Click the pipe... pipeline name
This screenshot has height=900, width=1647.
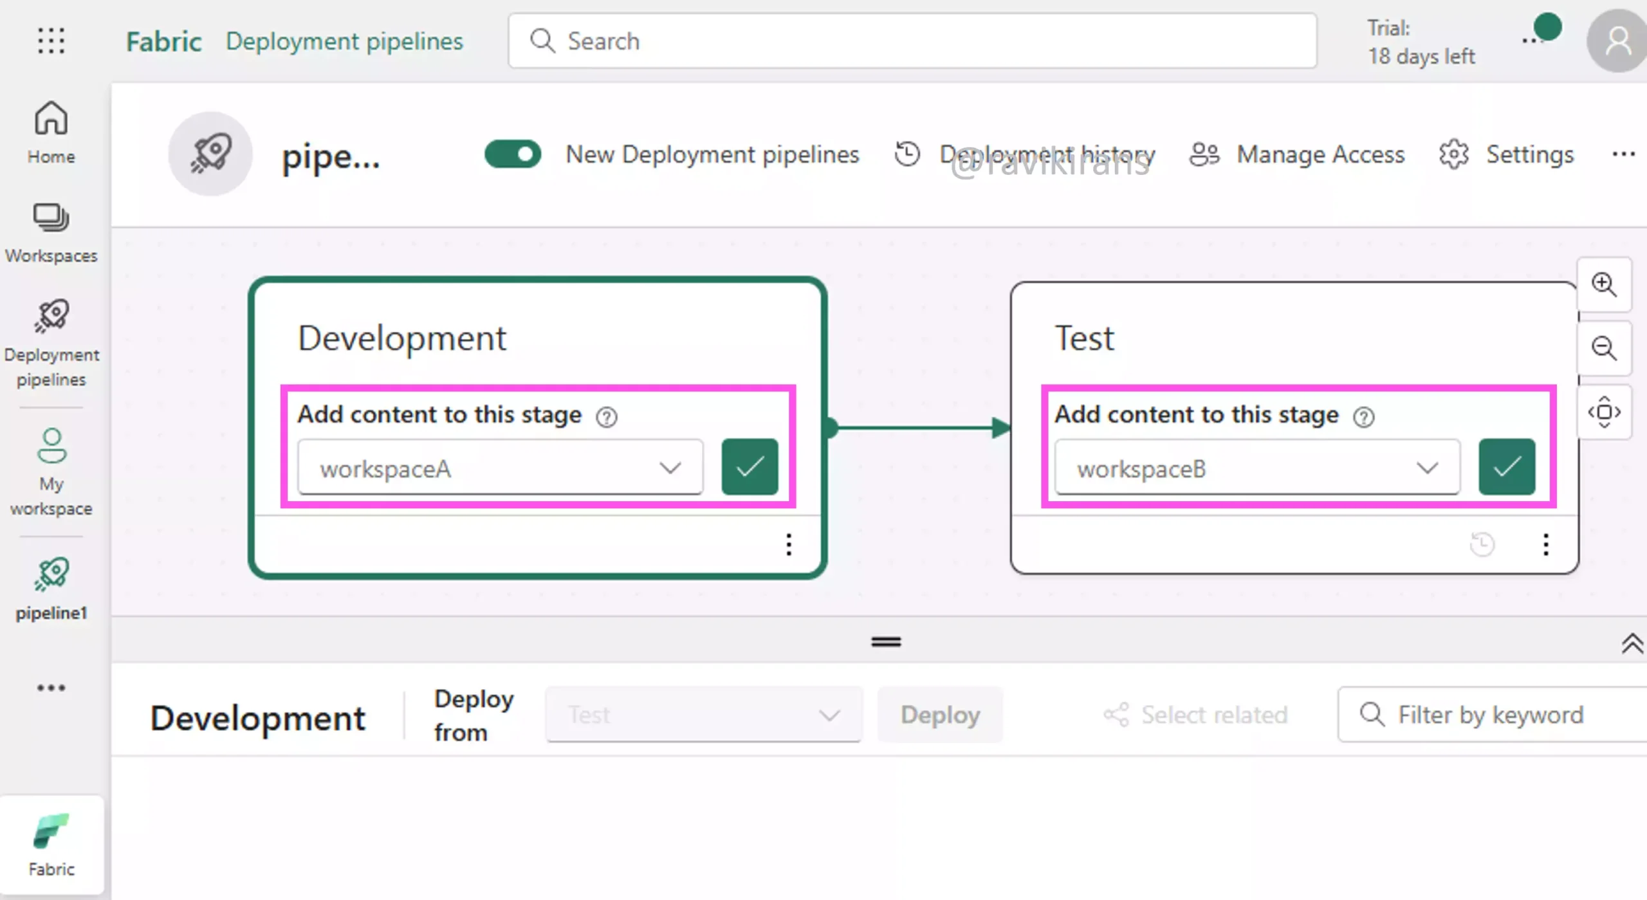tap(331, 156)
